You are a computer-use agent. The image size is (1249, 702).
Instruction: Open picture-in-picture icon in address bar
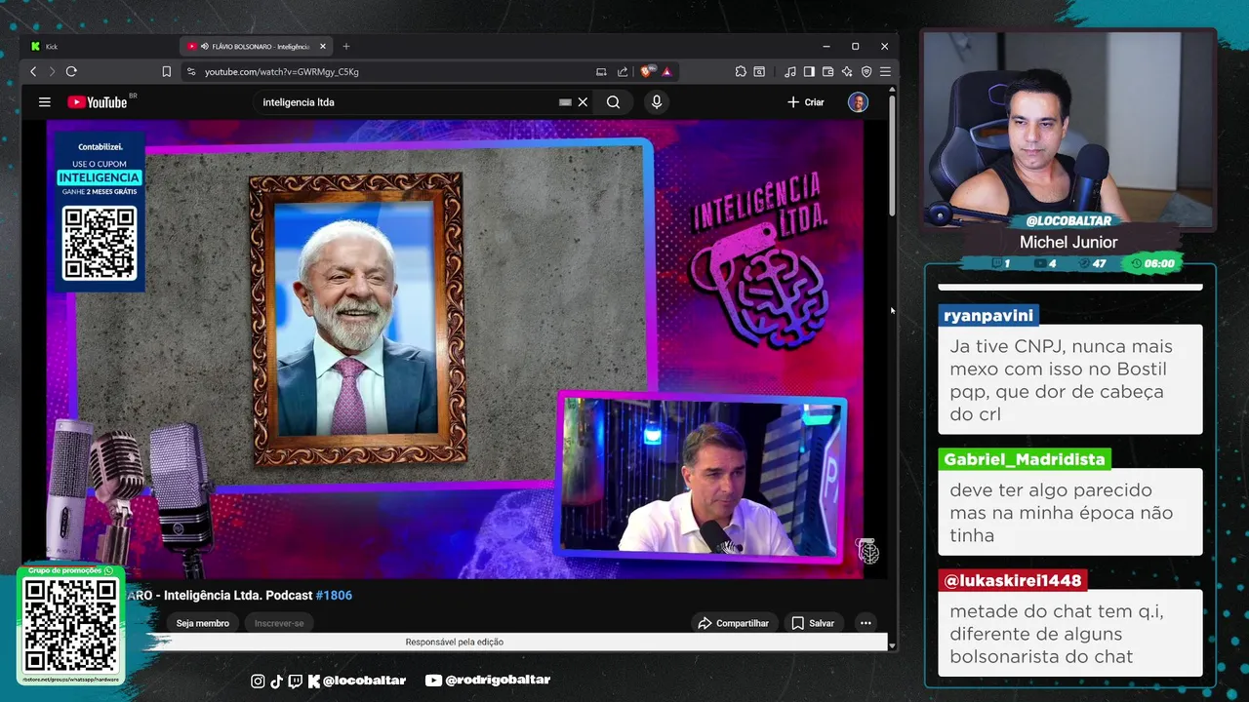[601, 71]
